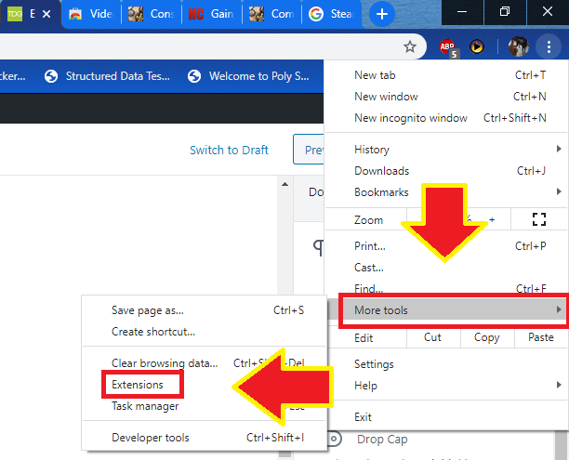The width and height of the screenshot is (569, 460).
Task: Switch to the Vide tab
Action: click(x=91, y=14)
